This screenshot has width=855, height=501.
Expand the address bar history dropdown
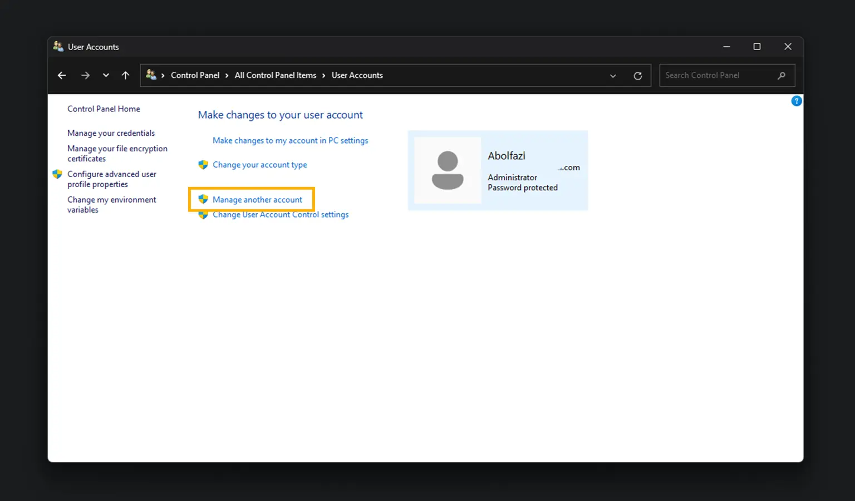click(x=613, y=76)
